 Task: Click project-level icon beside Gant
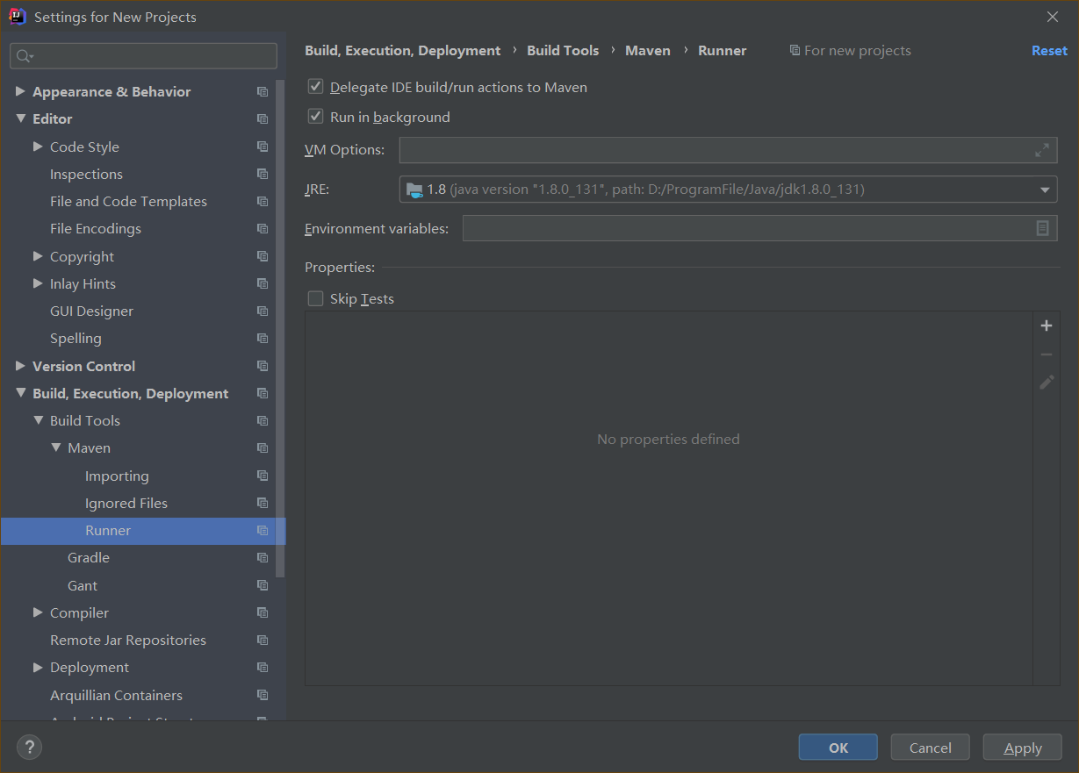[262, 585]
